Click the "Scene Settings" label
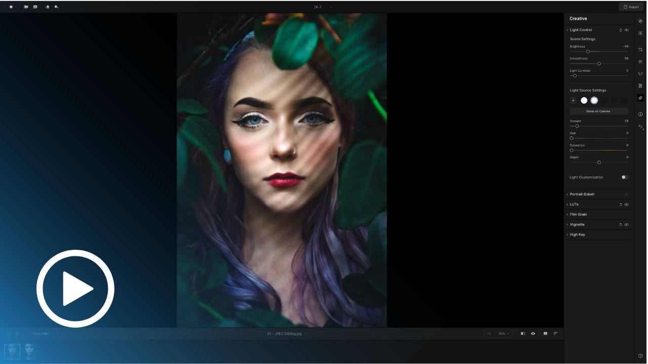Viewport: 648px width, 364px height. (x=583, y=39)
